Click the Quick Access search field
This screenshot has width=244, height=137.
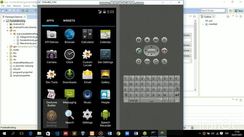coord(213,10)
